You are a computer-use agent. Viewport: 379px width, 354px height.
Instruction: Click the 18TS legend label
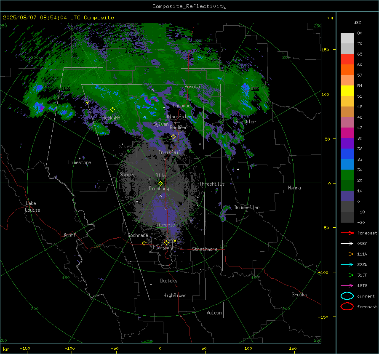(362, 286)
